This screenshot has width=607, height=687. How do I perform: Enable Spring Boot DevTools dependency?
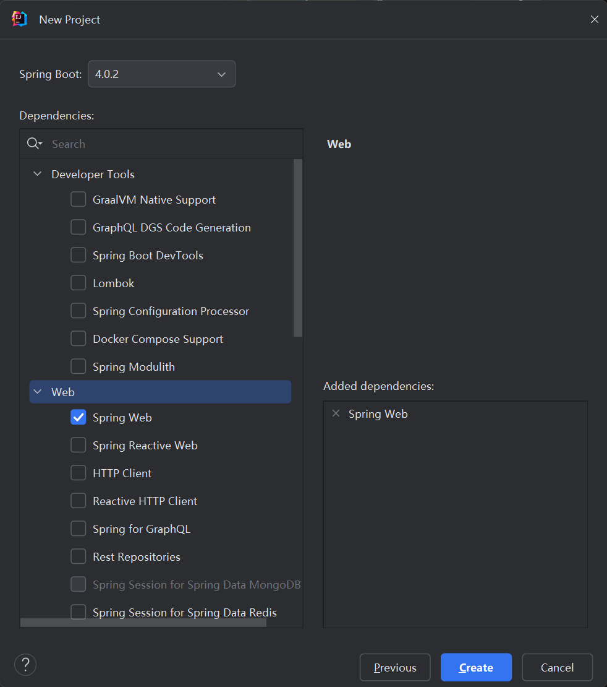point(79,255)
